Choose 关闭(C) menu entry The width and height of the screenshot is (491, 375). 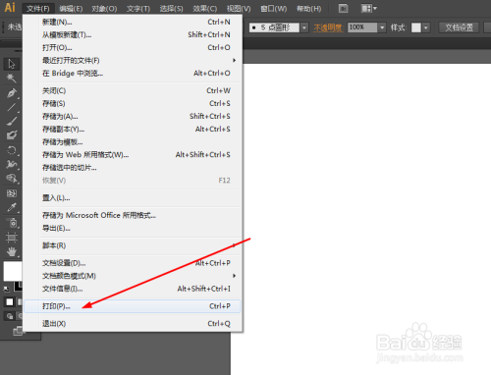tap(133, 90)
